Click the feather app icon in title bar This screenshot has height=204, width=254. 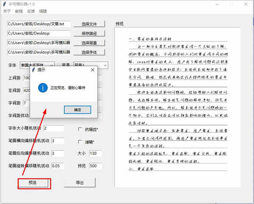click(5, 4)
